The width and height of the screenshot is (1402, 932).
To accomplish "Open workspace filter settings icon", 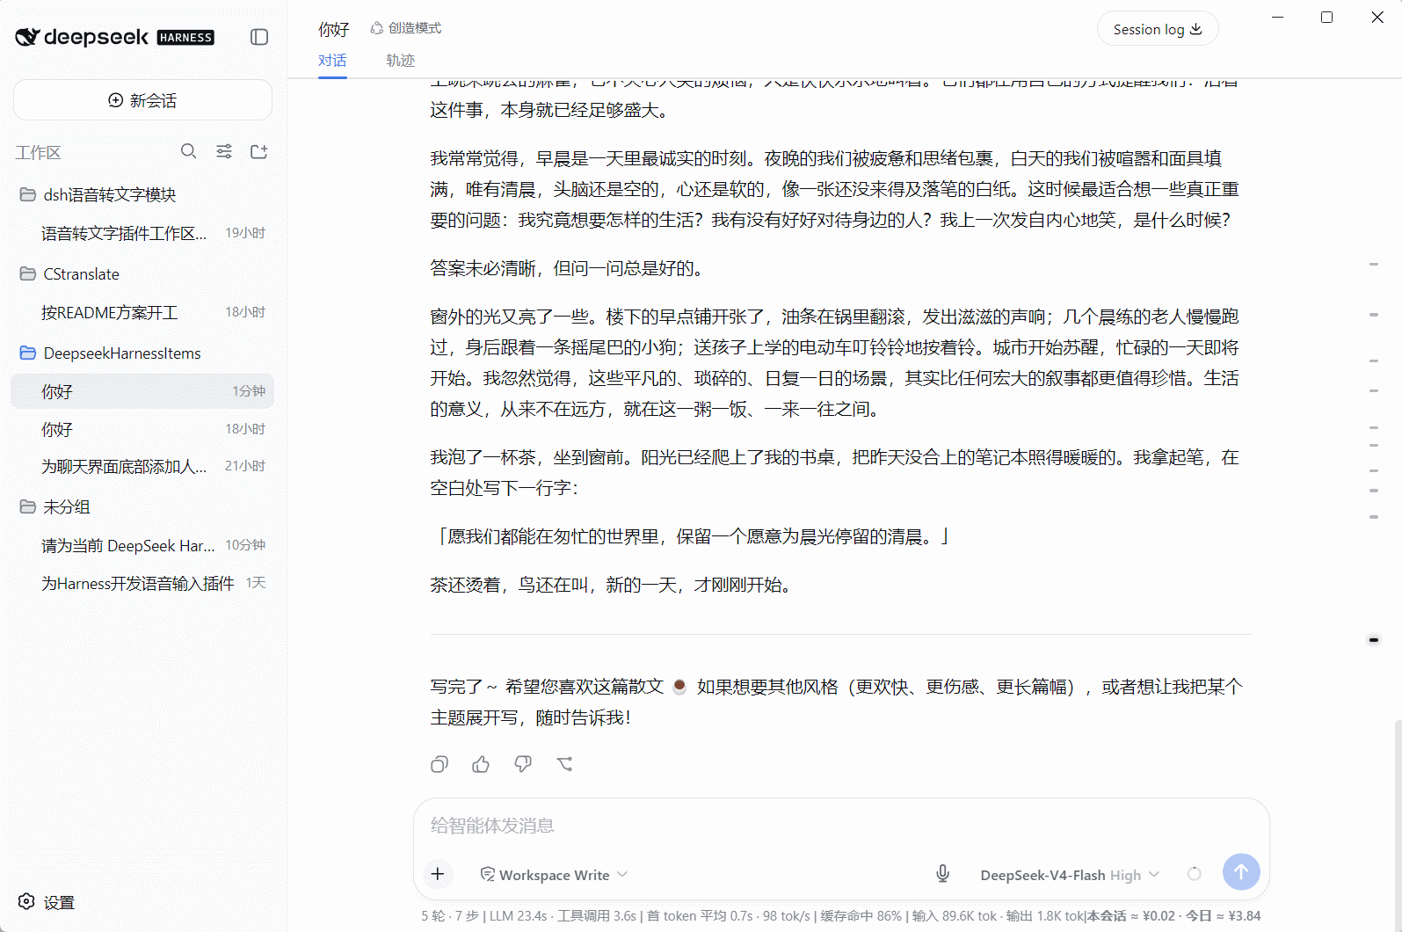I will [224, 151].
